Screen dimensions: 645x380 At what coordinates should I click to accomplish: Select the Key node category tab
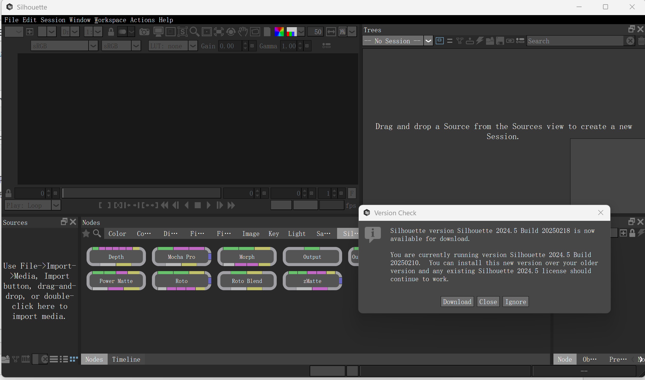(273, 234)
